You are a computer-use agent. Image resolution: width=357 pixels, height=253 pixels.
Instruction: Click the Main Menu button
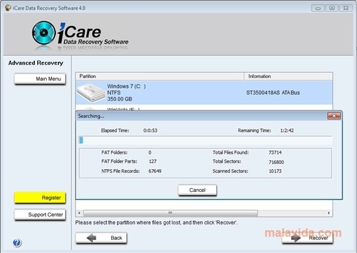[40, 79]
